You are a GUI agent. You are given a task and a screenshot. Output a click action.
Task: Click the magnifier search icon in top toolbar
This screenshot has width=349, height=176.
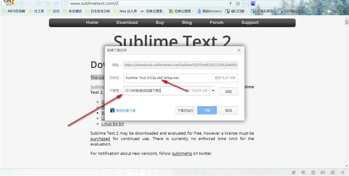coord(306,3)
